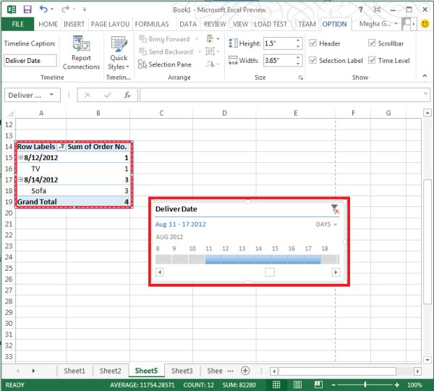Click the smiley feedback icon
This screenshot has width=434, height=391.
tap(425, 24)
